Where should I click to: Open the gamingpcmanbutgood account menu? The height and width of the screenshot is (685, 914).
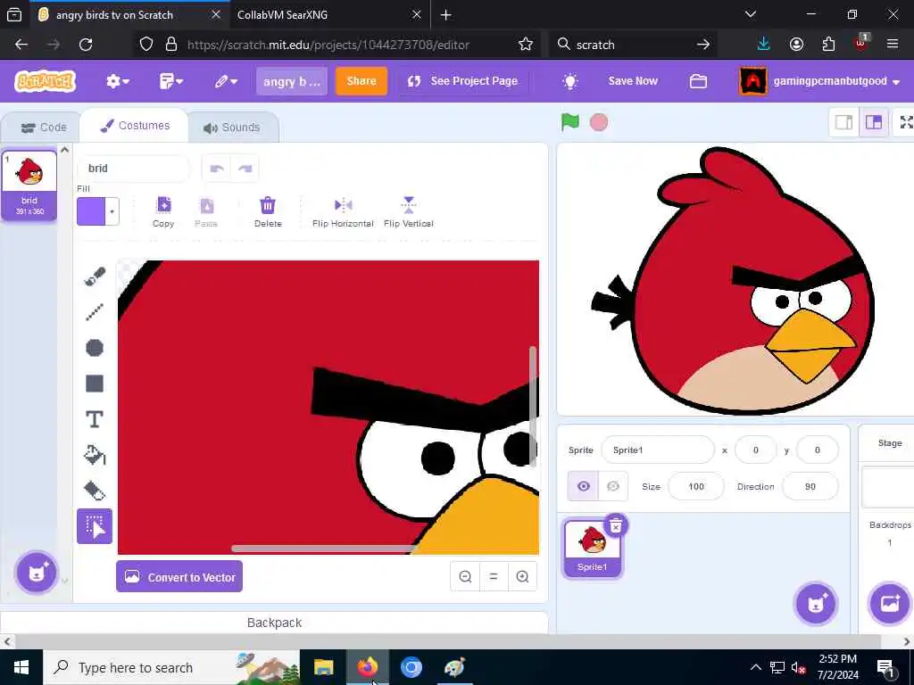click(820, 81)
